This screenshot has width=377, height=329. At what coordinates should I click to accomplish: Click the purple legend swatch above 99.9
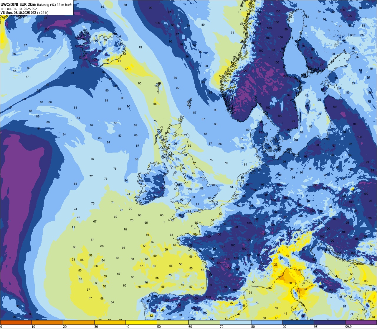coord(361,322)
